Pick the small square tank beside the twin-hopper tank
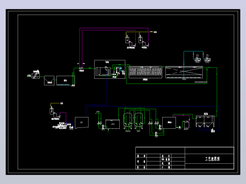The height and width of the screenshot is (184, 246). click(x=186, y=125)
